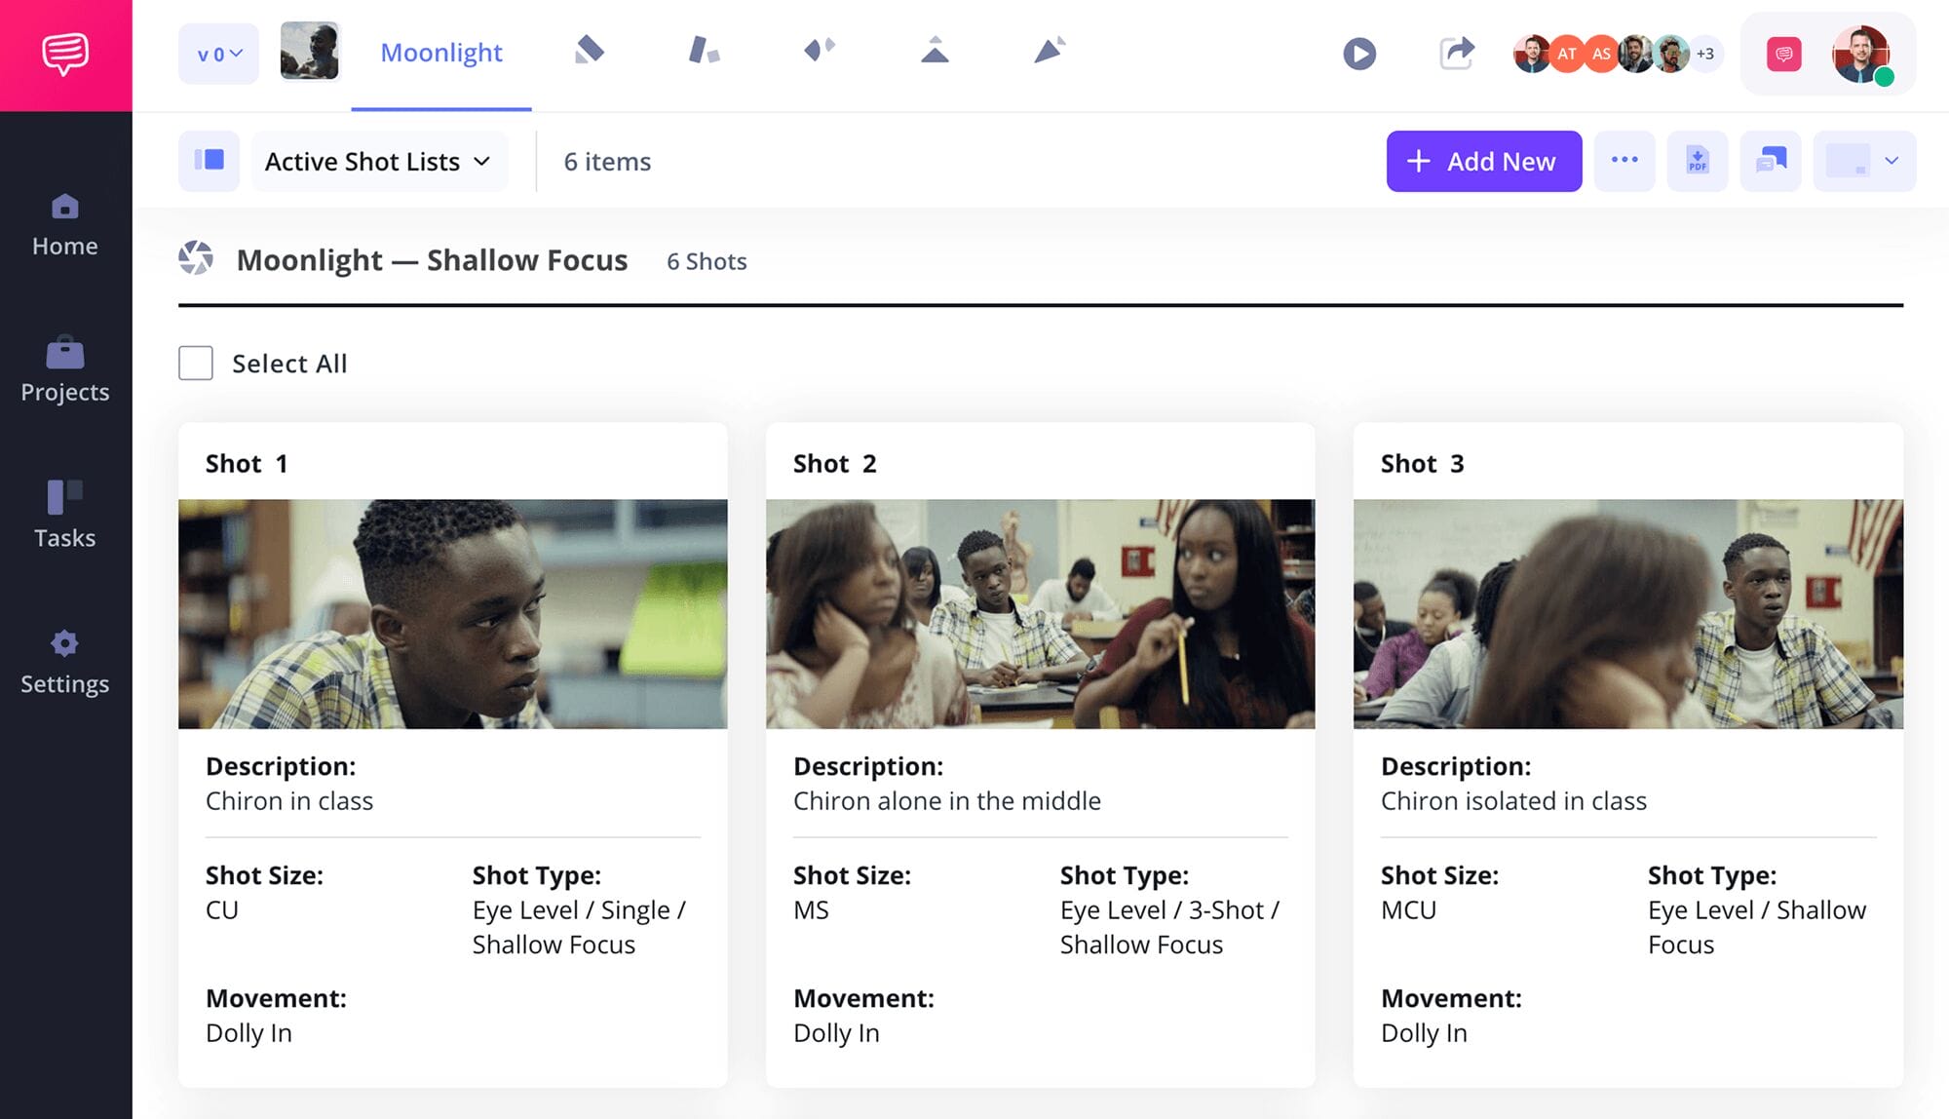Click the "Shot 2" card heading
The width and height of the screenshot is (1949, 1119).
tap(835, 464)
